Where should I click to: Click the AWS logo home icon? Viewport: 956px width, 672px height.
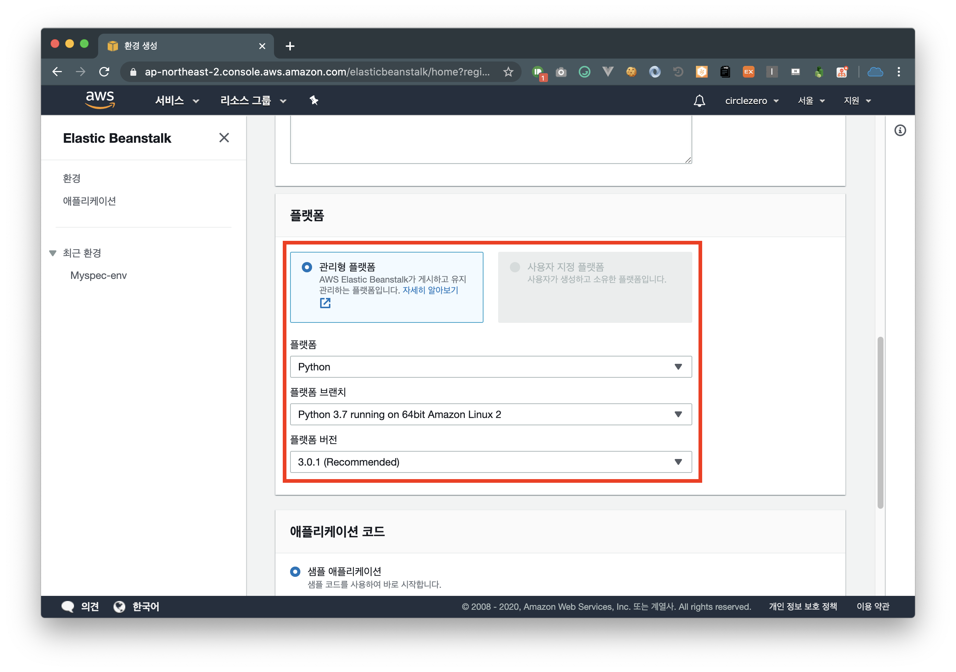tap(100, 100)
